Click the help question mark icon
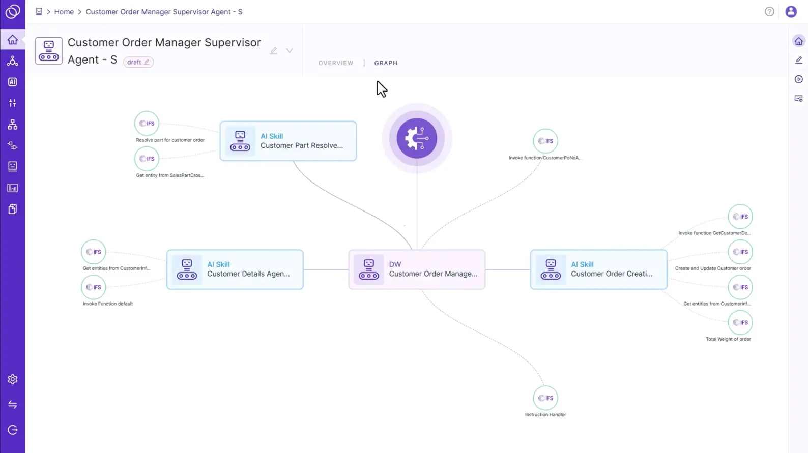The width and height of the screenshot is (808, 453). [769, 12]
